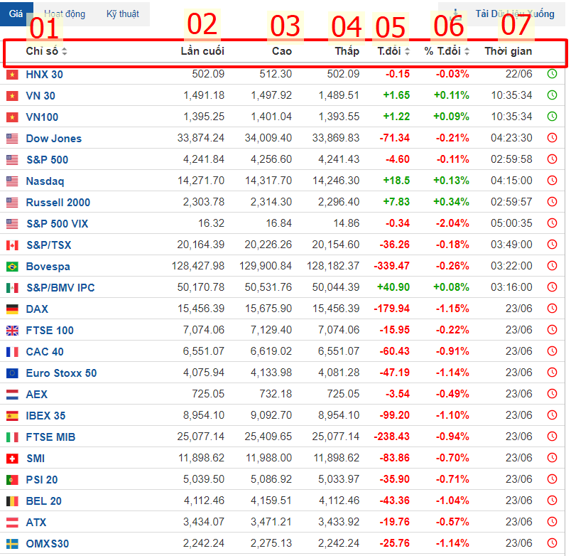
Task: Click the Brazil flag icon beside Bovespa
Action: coord(12,267)
